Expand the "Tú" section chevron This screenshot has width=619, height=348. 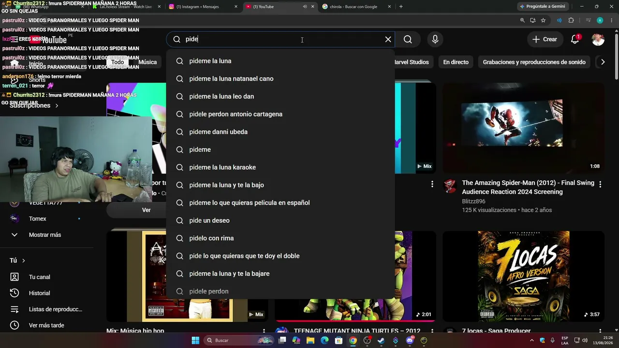(x=23, y=261)
